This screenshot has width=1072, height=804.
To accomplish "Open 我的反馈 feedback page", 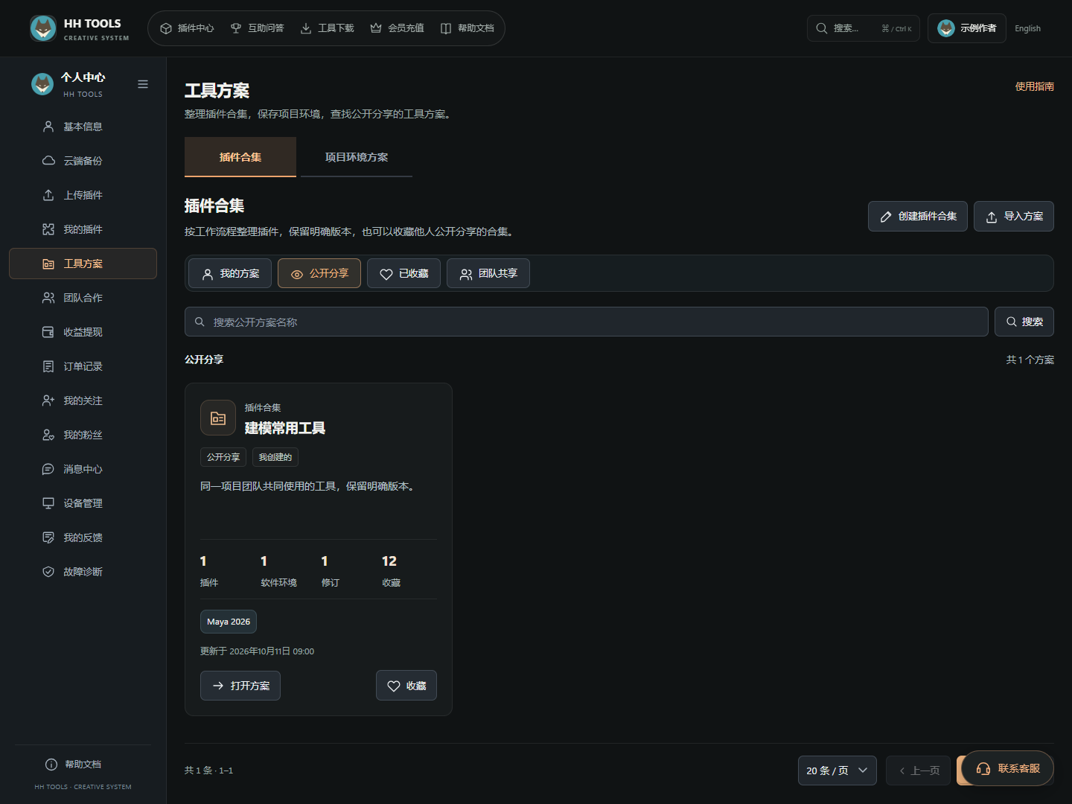I will [83, 537].
